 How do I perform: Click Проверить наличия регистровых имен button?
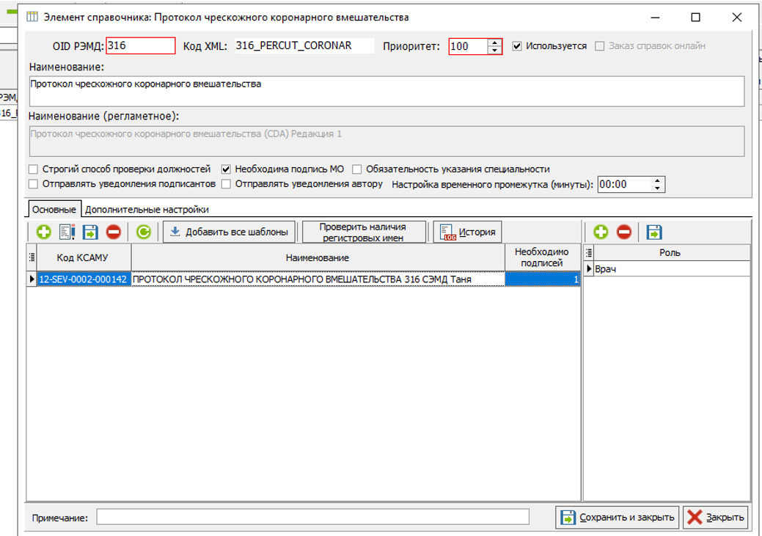click(364, 232)
